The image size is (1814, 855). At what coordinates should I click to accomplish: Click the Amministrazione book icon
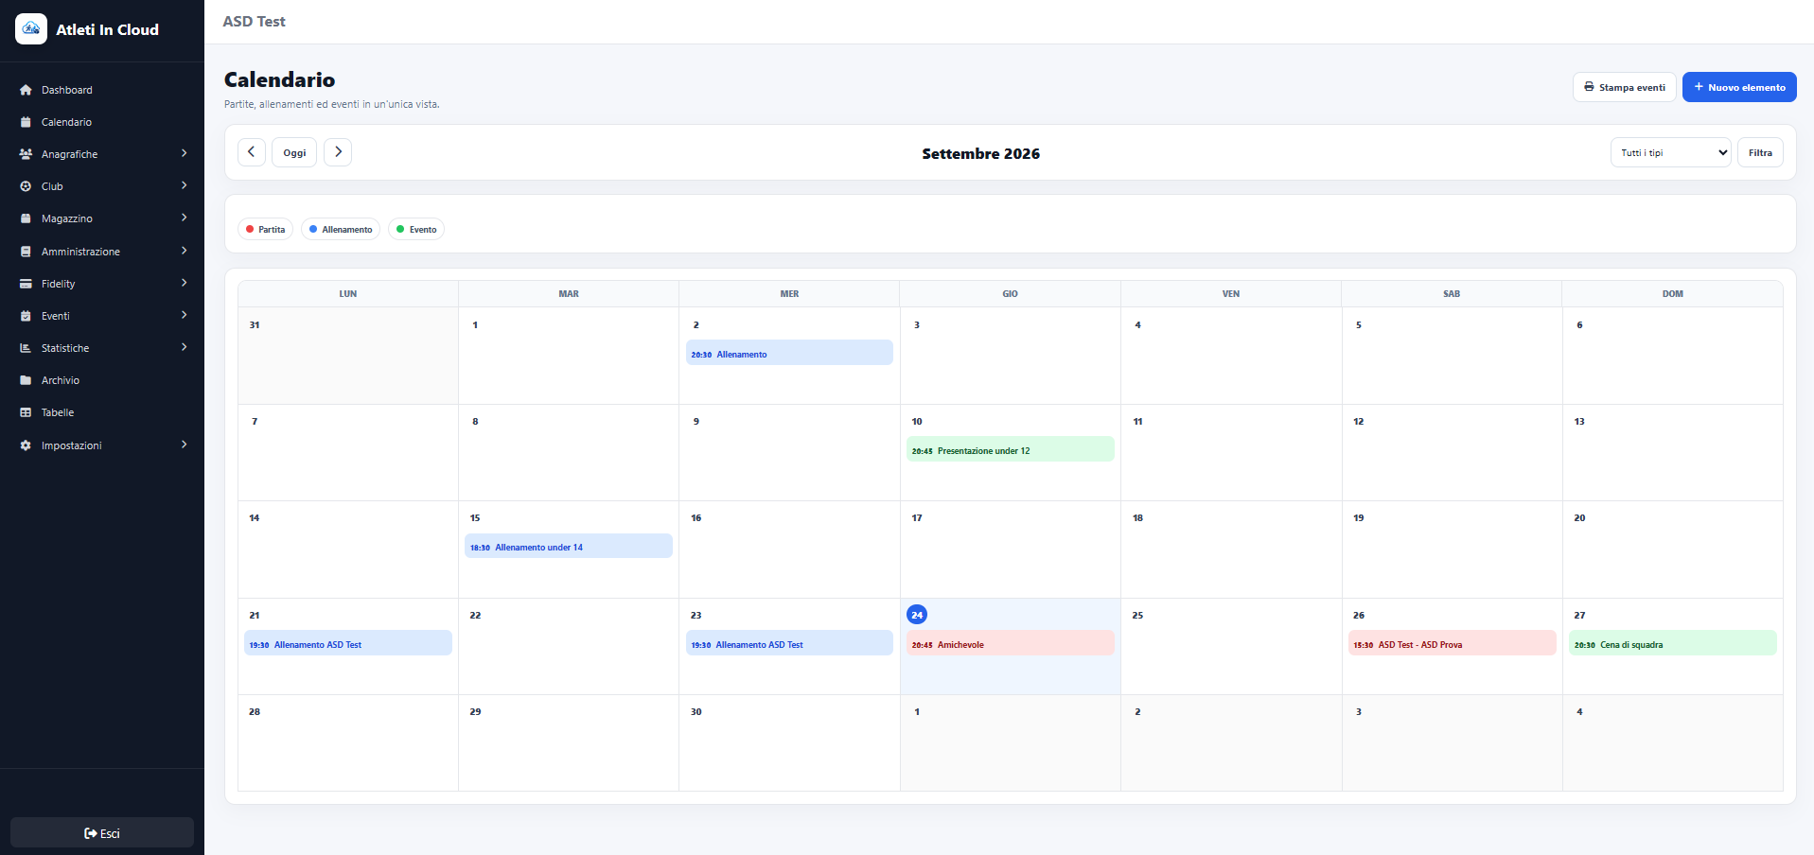pyautogui.click(x=26, y=252)
